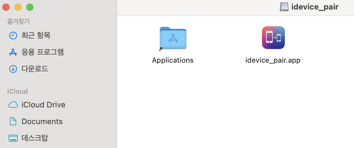Click the download arrow icon beside 다운로드

pos(13,69)
